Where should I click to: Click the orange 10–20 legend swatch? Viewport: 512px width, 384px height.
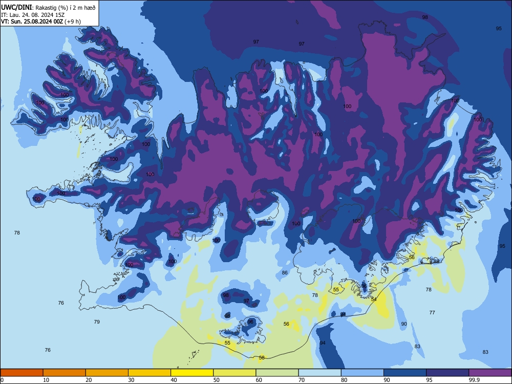[65, 373]
